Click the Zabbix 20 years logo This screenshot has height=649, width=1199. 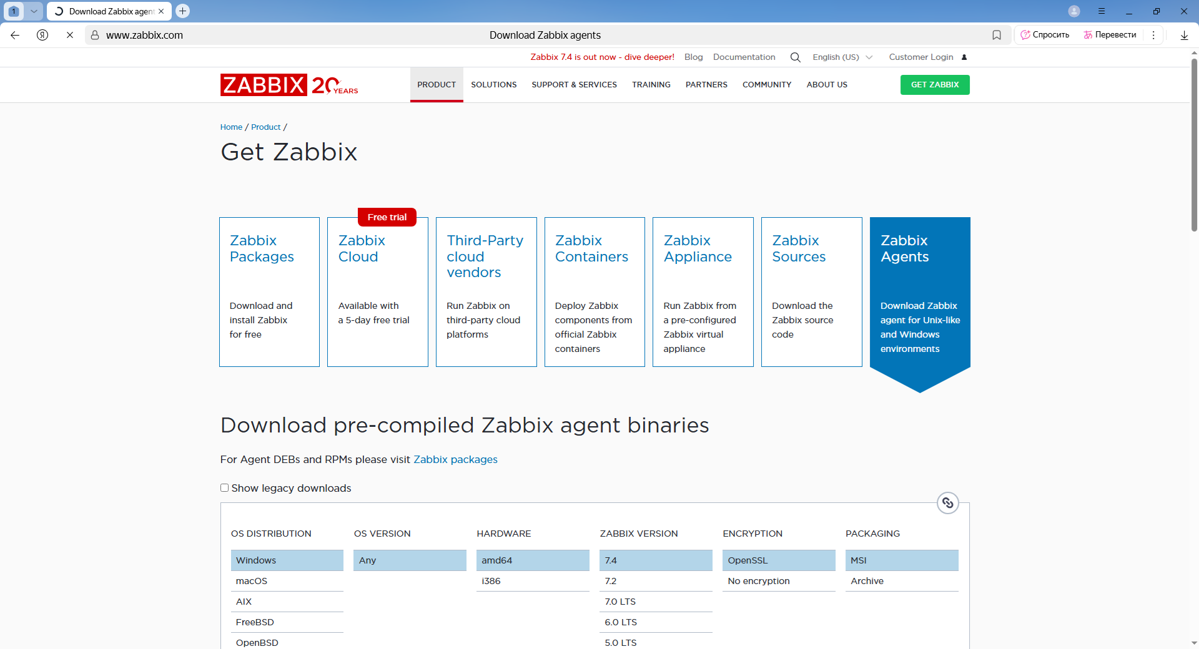pos(289,85)
